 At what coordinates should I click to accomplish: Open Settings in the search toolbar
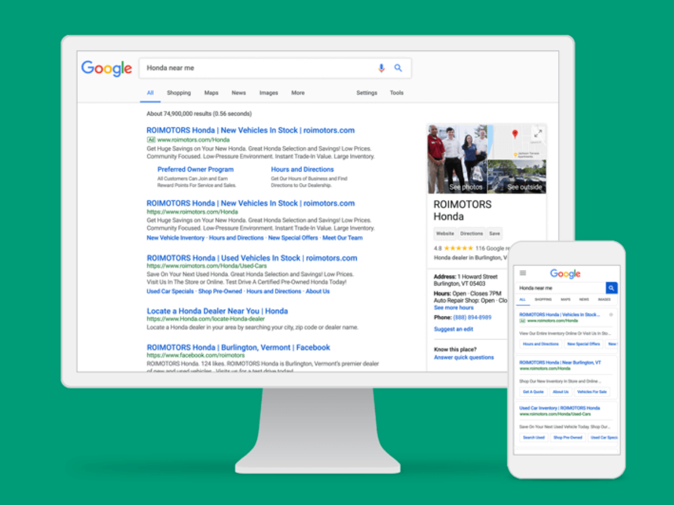[367, 93]
